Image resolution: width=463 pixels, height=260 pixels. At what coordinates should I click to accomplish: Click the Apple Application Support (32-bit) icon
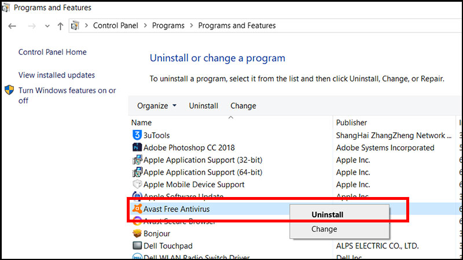[x=137, y=160]
